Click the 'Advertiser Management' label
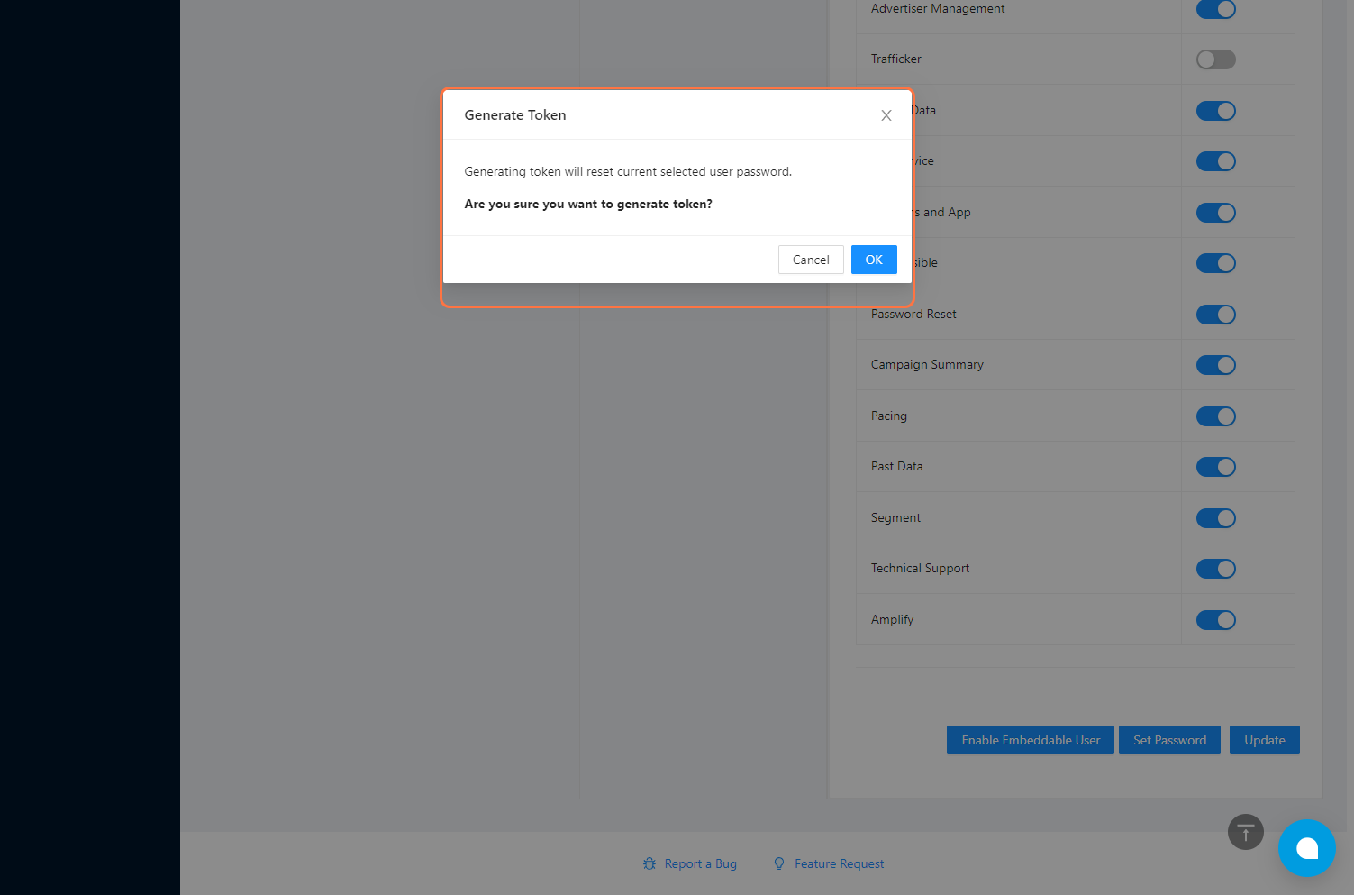 pos(938,8)
